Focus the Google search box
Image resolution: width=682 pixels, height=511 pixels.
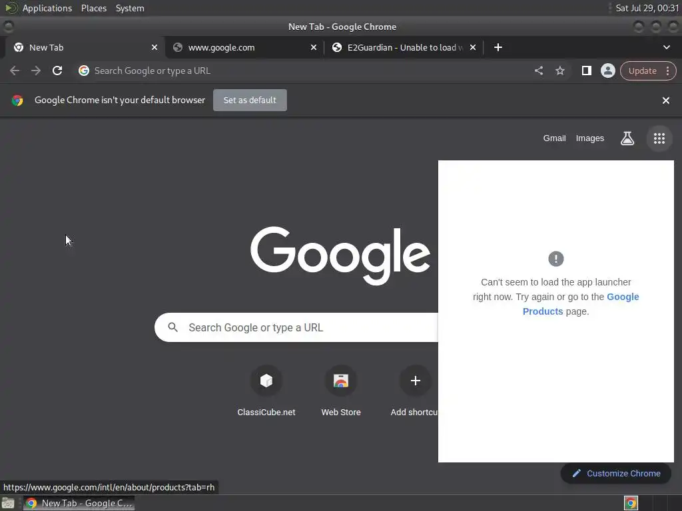click(296, 327)
